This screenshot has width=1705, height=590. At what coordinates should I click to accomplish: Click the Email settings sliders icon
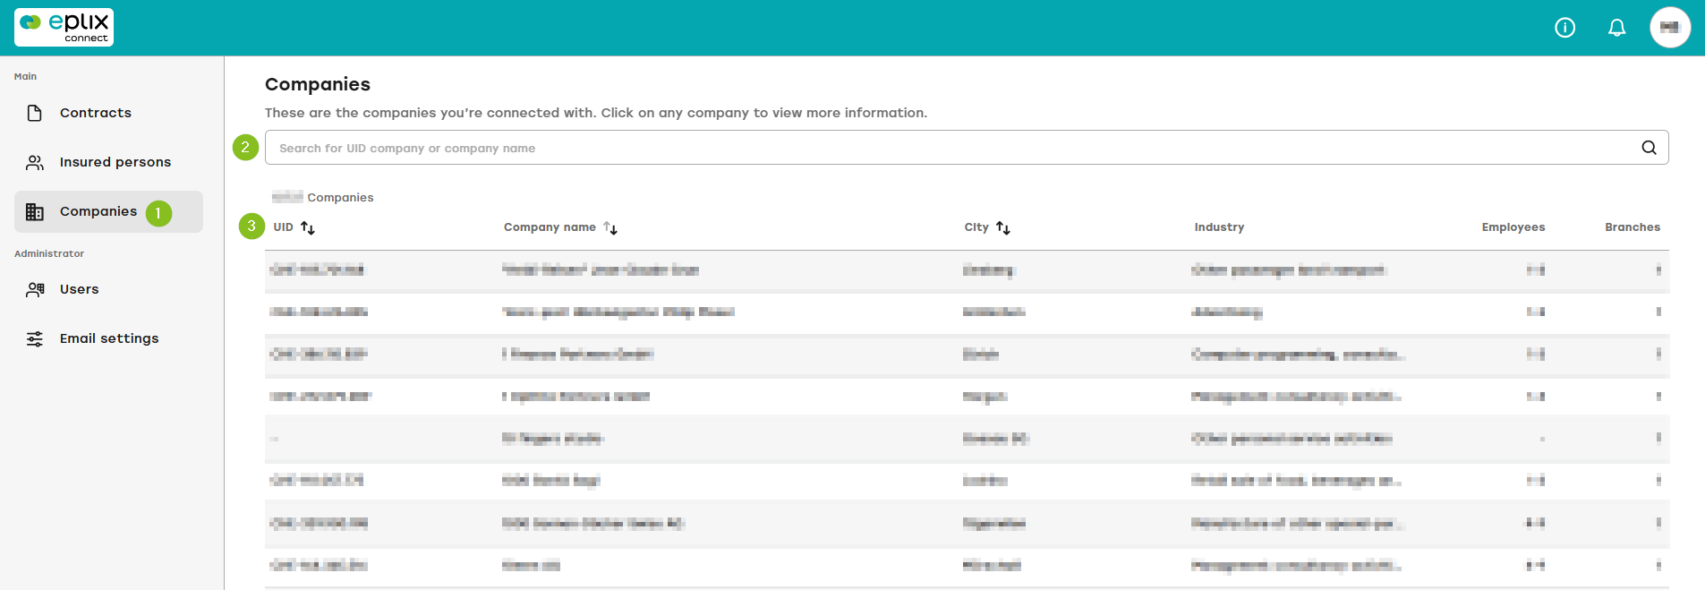pos(35,338)
